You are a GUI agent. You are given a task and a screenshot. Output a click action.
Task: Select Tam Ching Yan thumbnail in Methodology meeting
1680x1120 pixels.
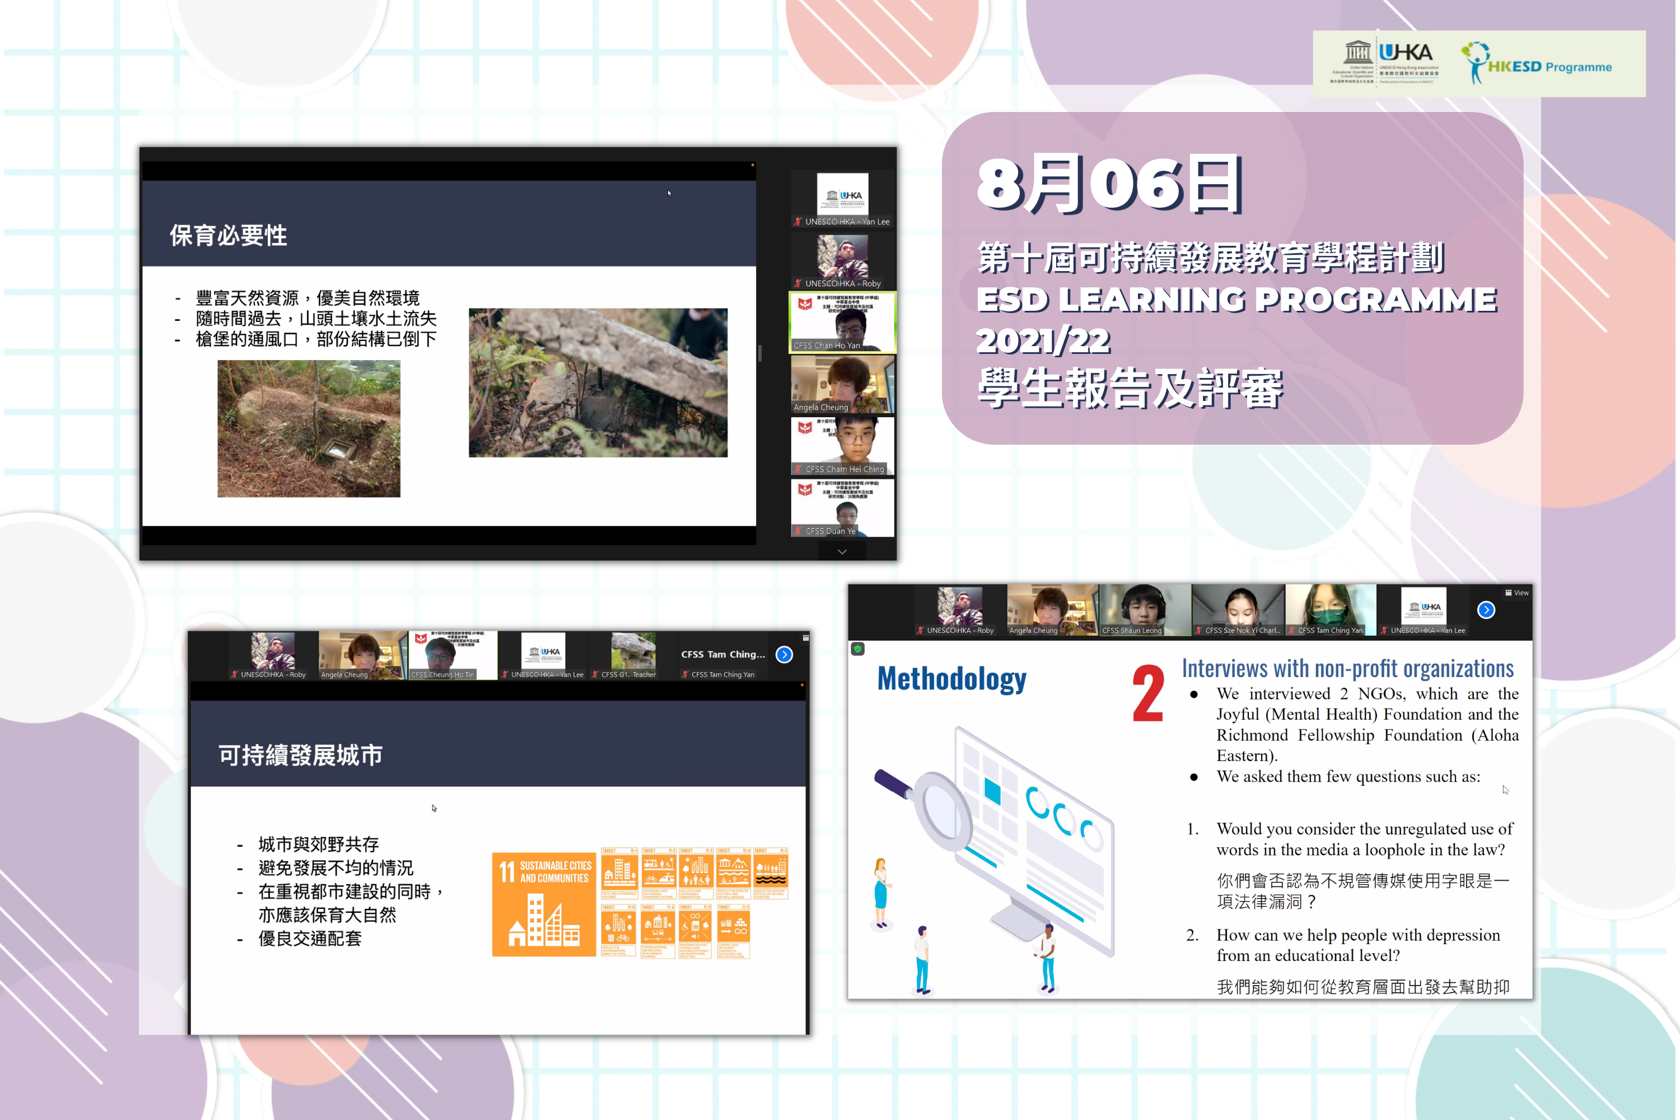[x=1331, y=610]
